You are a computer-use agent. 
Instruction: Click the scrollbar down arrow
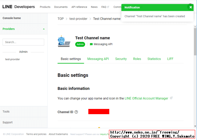point(195,126)
